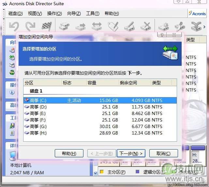
Task: Click the green recovery wizard sidebar icon
Action: (12, 72)
